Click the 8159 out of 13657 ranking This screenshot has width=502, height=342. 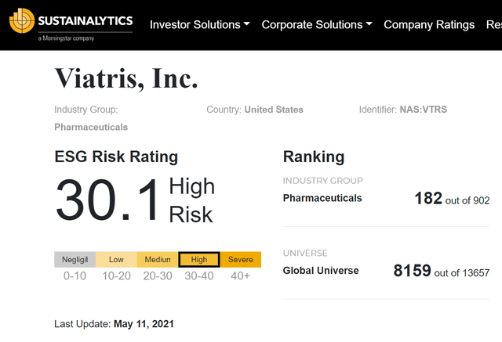tap(442, 271)
